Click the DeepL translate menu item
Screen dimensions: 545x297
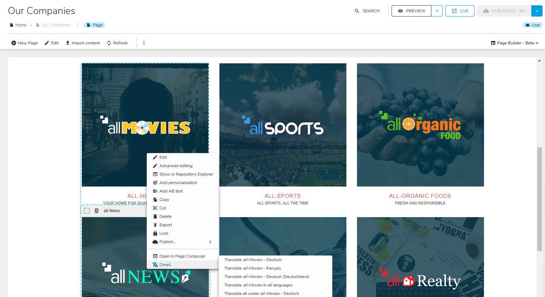coord(183,265)
